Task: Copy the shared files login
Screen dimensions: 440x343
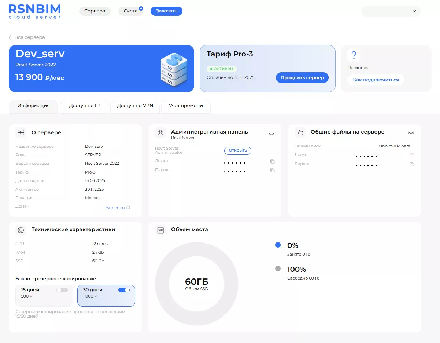Action: 412,155
